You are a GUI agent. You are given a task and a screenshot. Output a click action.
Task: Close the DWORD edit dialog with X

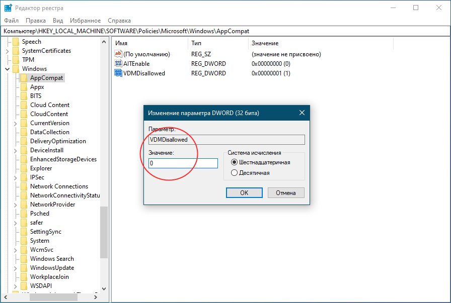[x=302, y=113]
